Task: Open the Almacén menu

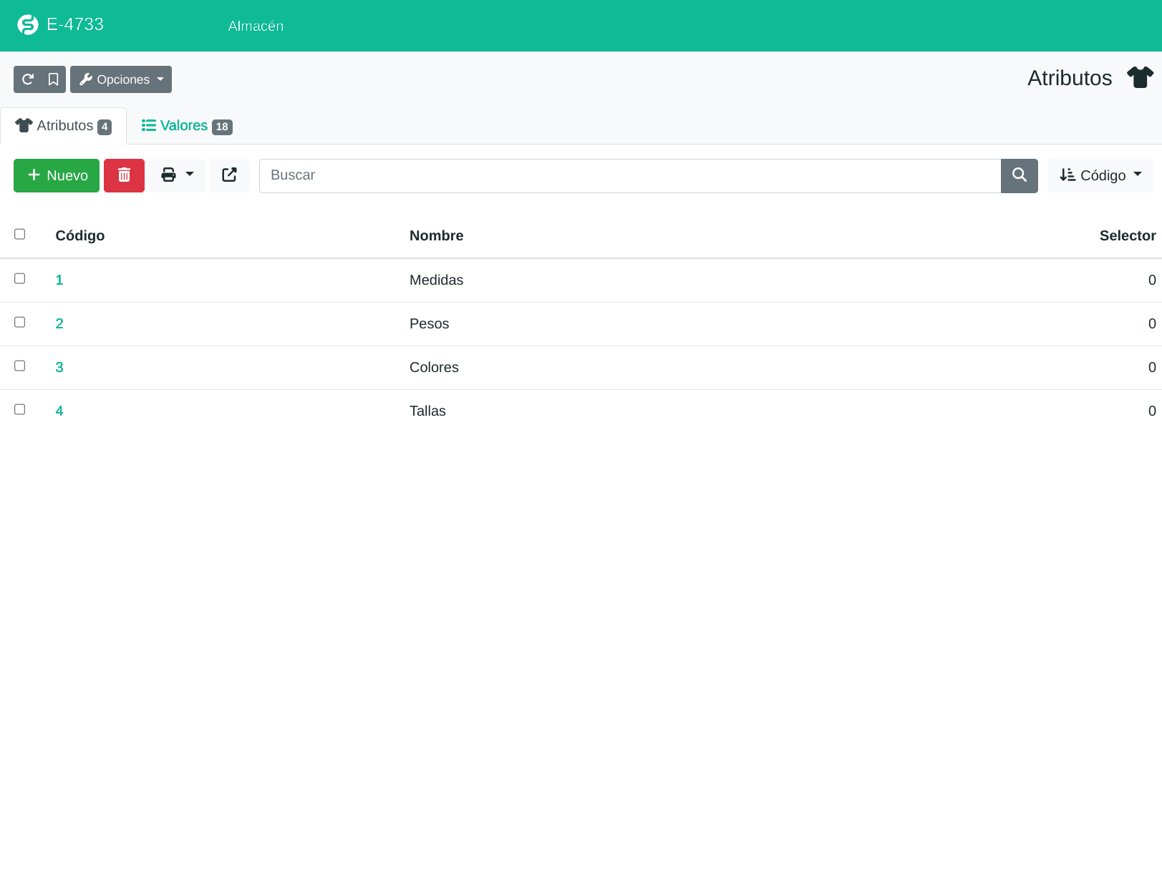Action: (x=256, y=26)
